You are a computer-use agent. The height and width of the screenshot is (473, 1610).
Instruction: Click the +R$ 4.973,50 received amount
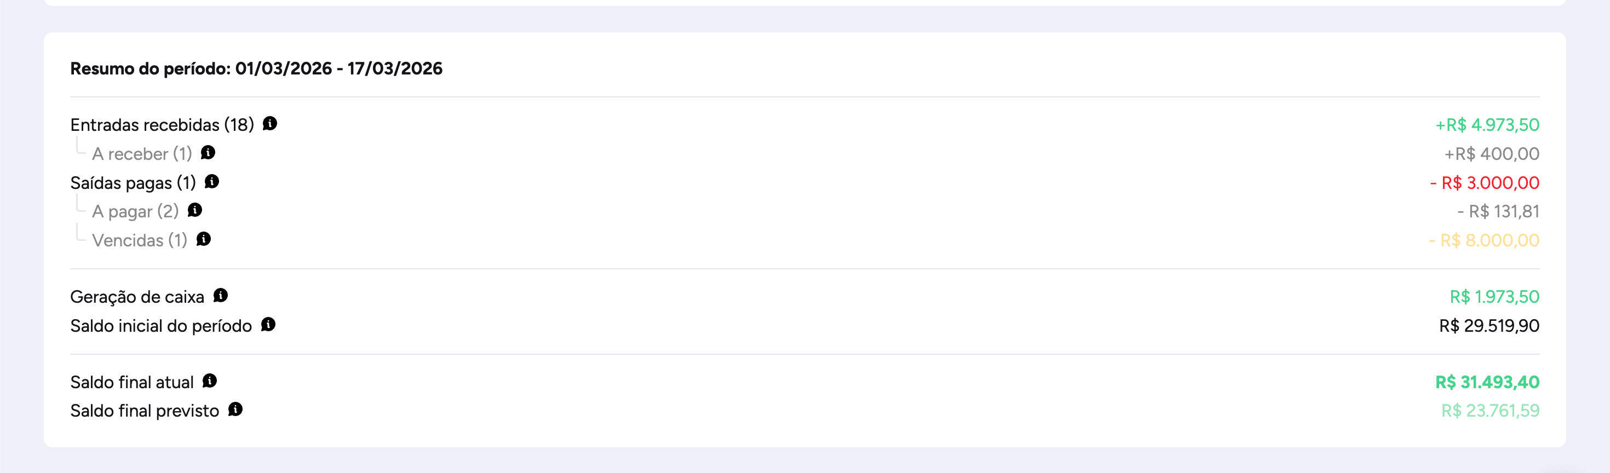(1487, 125)
